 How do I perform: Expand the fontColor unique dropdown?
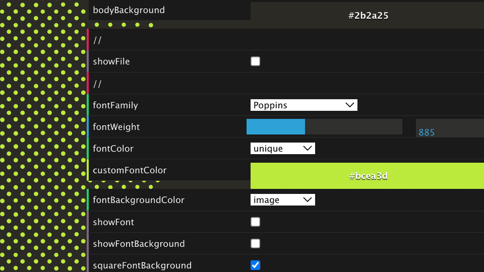pyautogui.click(x=282, y=149)
